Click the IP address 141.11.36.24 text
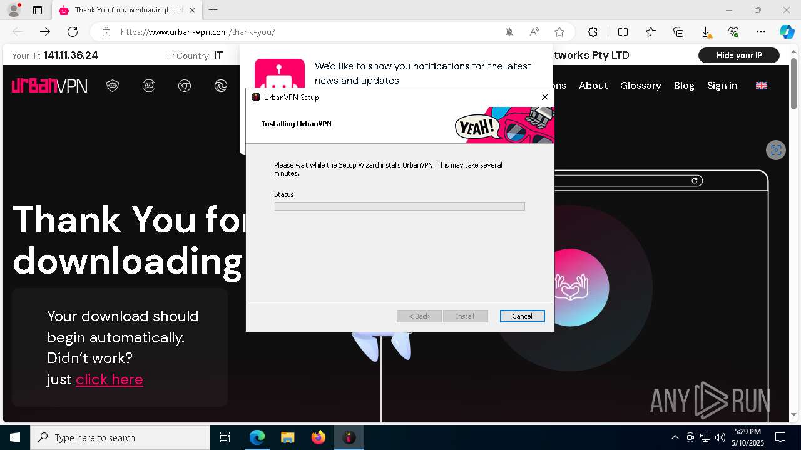801x450 pixels. click(71, 55)
